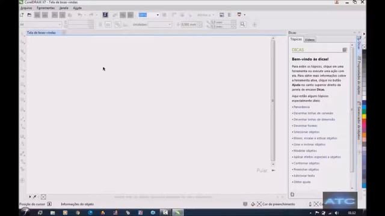385x216 pixels.
Task: Click the Open file folder icon
Action: click(29, 15)
